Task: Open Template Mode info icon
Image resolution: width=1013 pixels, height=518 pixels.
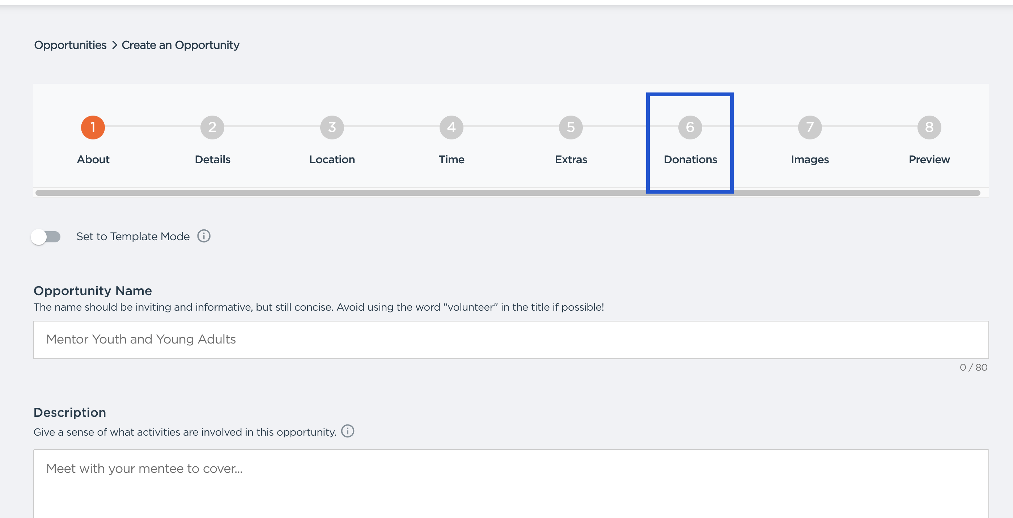Action: coord(204,236)
